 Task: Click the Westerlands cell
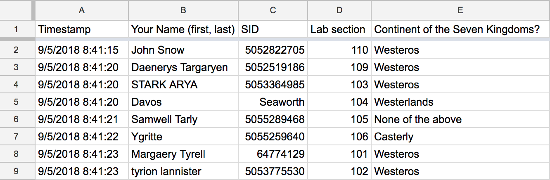click(x=460, y=102)
